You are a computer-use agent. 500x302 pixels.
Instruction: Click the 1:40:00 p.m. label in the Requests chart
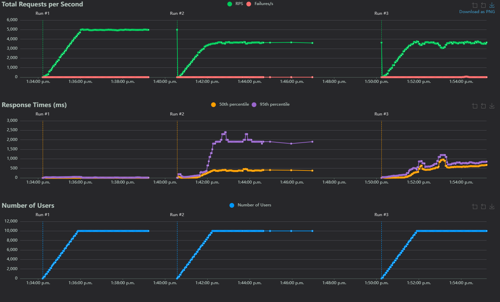(x=165, y=82)
